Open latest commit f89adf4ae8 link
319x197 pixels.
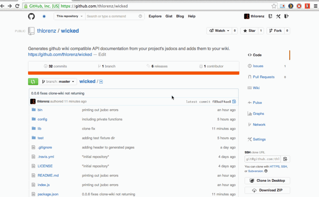[x=221, y=102]
